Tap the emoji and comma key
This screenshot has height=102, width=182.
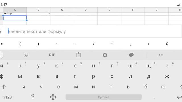click(x=33, y=97)
